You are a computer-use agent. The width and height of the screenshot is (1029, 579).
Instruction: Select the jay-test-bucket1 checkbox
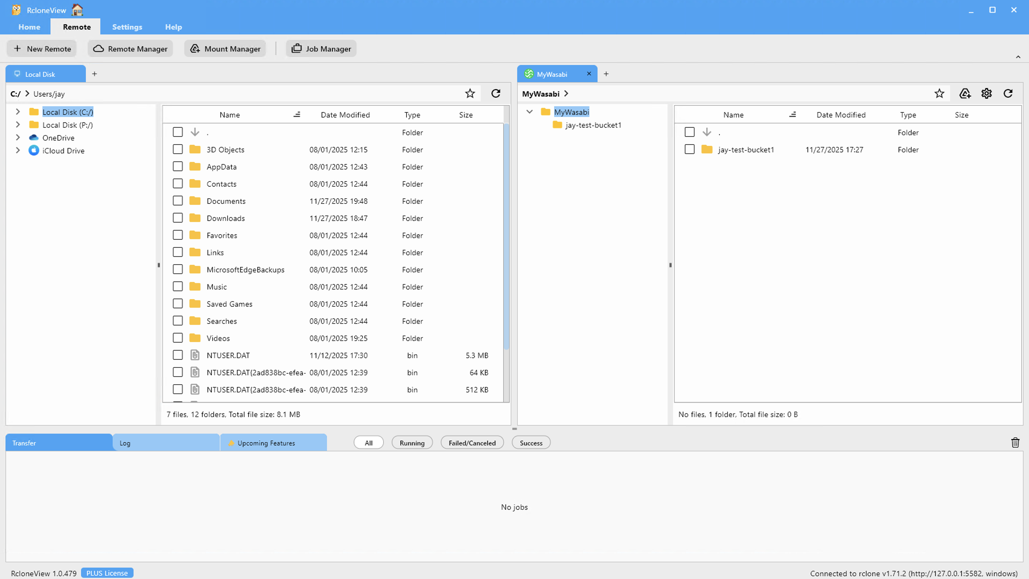coord(690,149)
